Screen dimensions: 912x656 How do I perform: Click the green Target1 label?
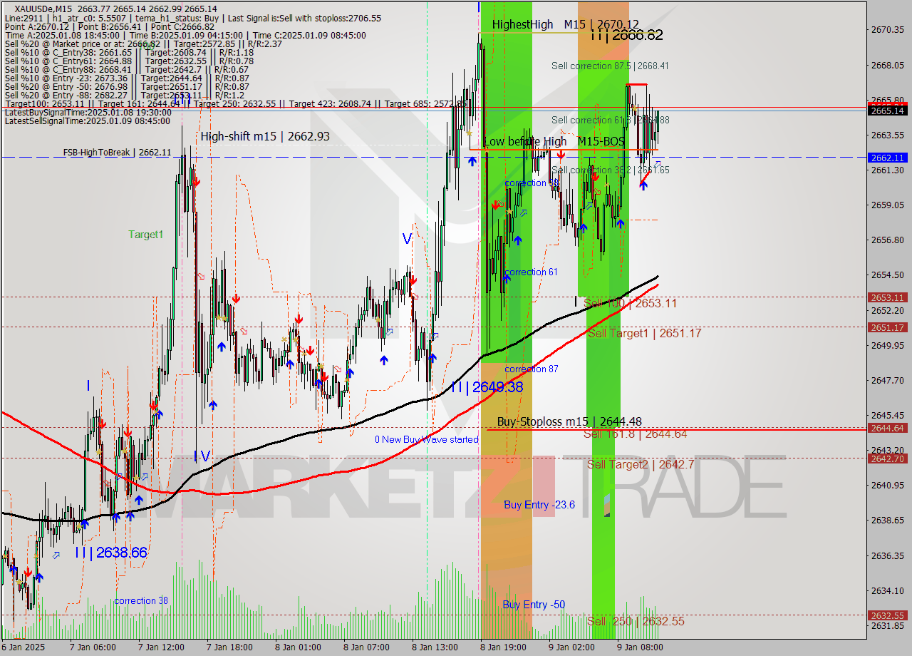point(146,234)
